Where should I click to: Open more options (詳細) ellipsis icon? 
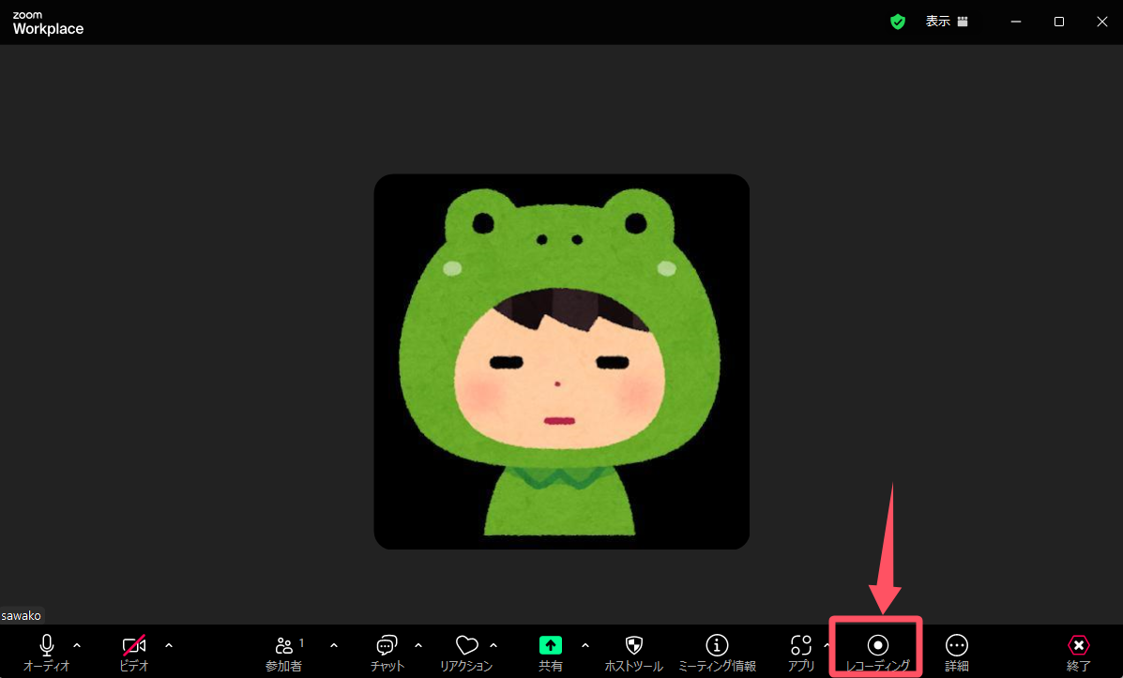coord(956,651)
